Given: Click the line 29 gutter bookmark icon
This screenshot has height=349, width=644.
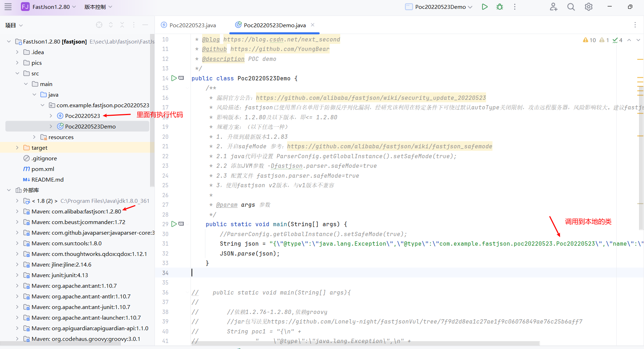Looking at the screenshot, I should coord(181,224).
